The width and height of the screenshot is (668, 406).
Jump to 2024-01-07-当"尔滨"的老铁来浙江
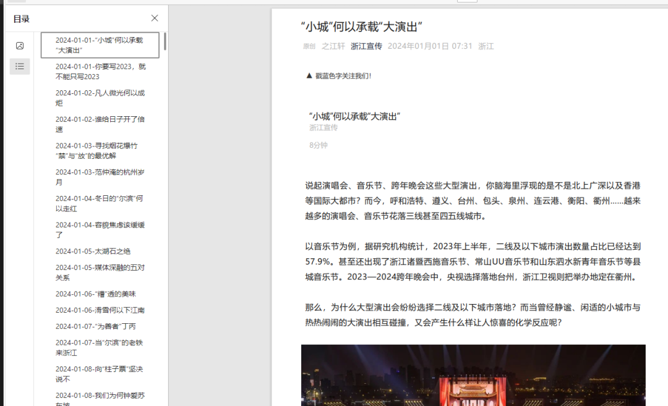tap(99, 348)
